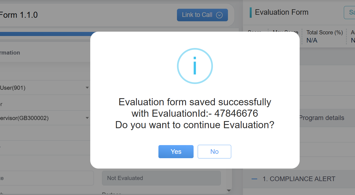Collapse the 1. COMPLIANCE ALERT section
Screen dimensions: 355x195
(299, 179)
